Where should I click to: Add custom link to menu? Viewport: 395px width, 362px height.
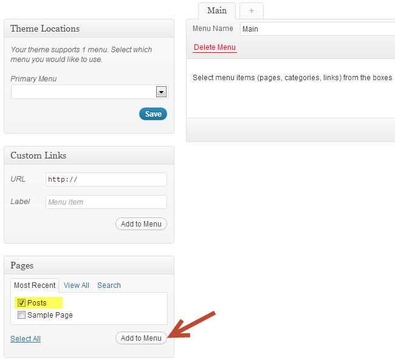(141, 224)
